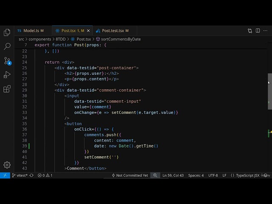
Task: Click on {props.content} on line 27
Action: pyautogui.click(x=91, y=79)
